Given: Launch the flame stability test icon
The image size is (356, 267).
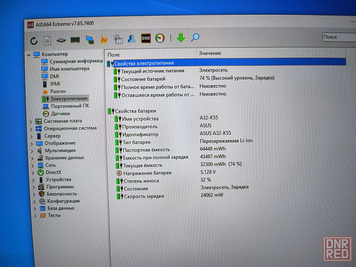Looking at the screenshot, I should click(104, 40).
